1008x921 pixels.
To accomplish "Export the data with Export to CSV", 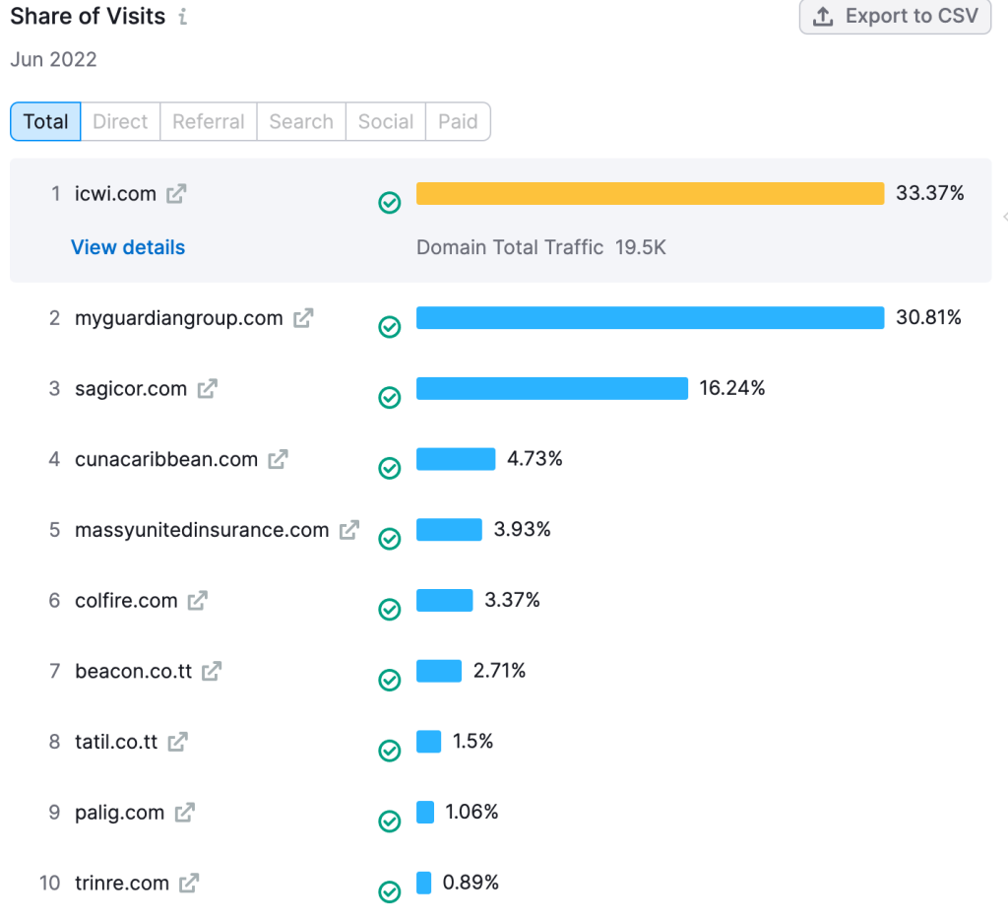I will click(895, 16).
